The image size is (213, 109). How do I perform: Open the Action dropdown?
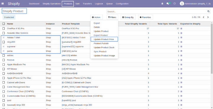pyautogui.click(x=96, y=17)
